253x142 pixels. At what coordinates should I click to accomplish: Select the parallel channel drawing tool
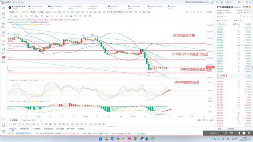[x=21, y=16]
